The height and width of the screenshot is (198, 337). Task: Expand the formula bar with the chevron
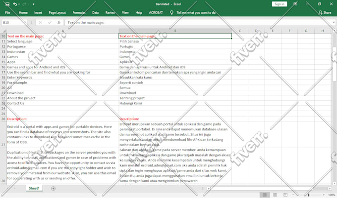(x=333, y=22)
